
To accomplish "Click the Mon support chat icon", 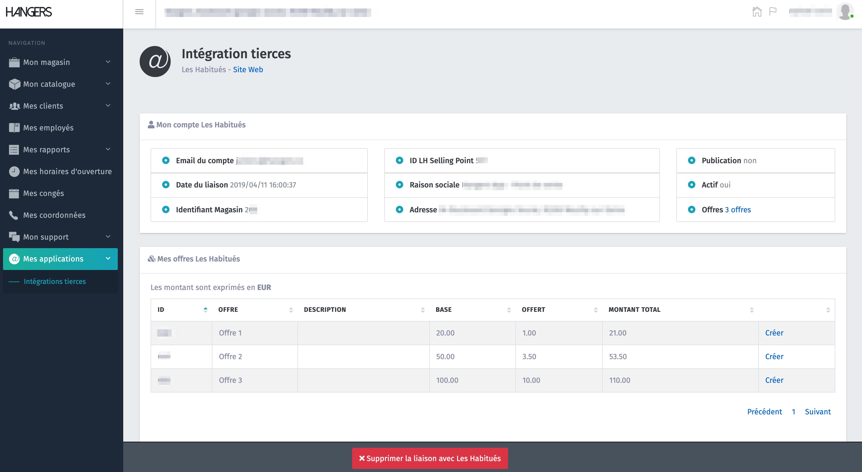I will [14, 237].
